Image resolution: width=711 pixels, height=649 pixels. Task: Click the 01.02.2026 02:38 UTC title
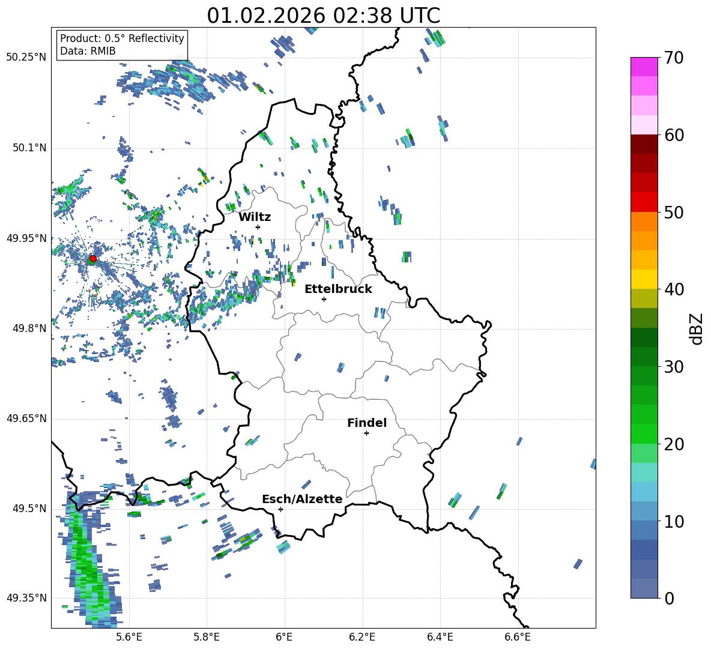(323, 16)
